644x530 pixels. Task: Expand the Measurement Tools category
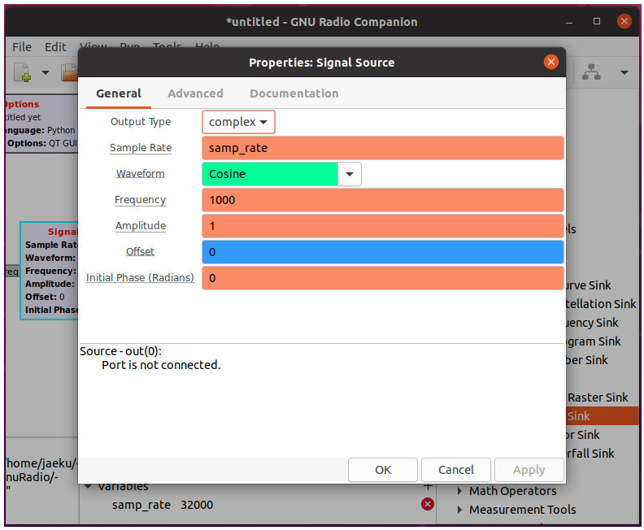click(x=459, y=510)
